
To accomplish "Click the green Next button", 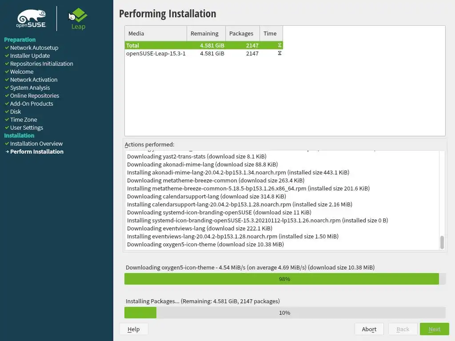I will (x=435, y=329).
